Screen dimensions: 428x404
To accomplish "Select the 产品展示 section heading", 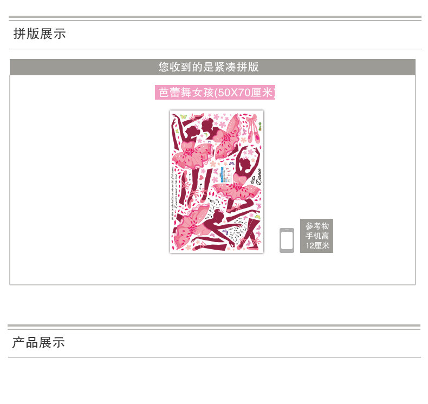I will click(38, 342).
